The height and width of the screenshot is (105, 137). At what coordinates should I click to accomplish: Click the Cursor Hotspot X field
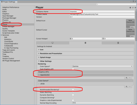87,39
